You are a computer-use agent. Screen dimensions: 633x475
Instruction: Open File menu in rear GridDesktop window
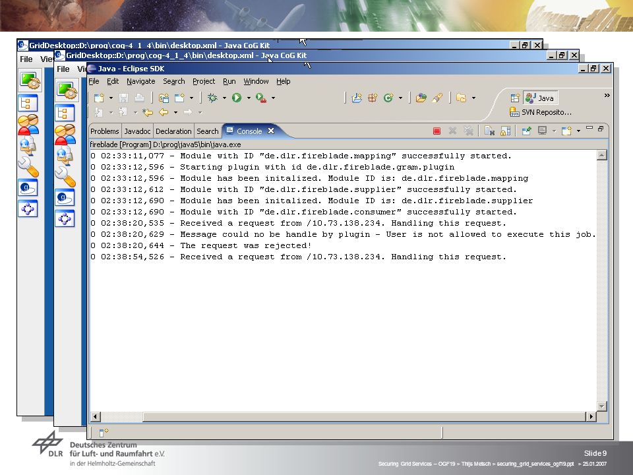point(26,59)
